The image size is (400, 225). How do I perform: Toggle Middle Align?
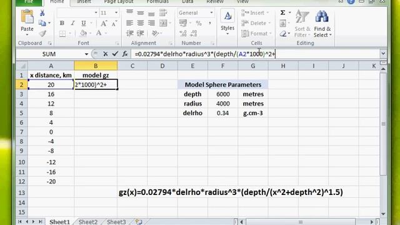140,12
